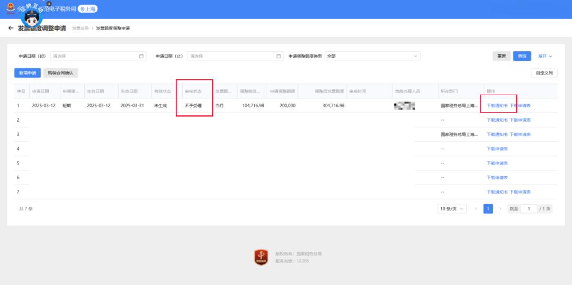
Task: Click 下载通知书 in row 1
Action: [497, 106]
